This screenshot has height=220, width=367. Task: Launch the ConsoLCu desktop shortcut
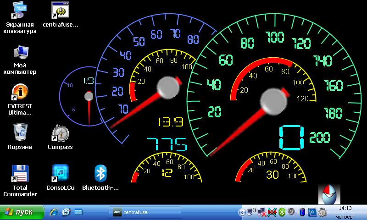(x=60, y=173)
